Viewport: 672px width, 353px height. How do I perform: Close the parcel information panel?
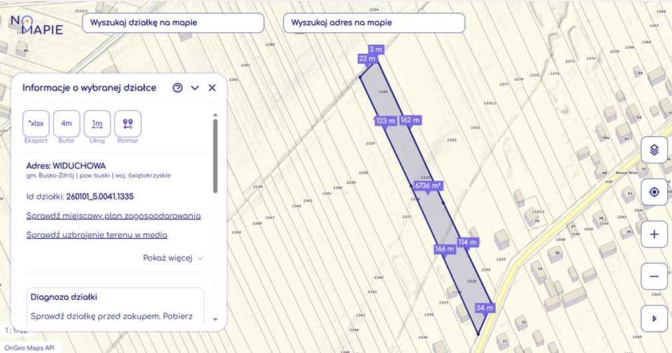(212, 87)
